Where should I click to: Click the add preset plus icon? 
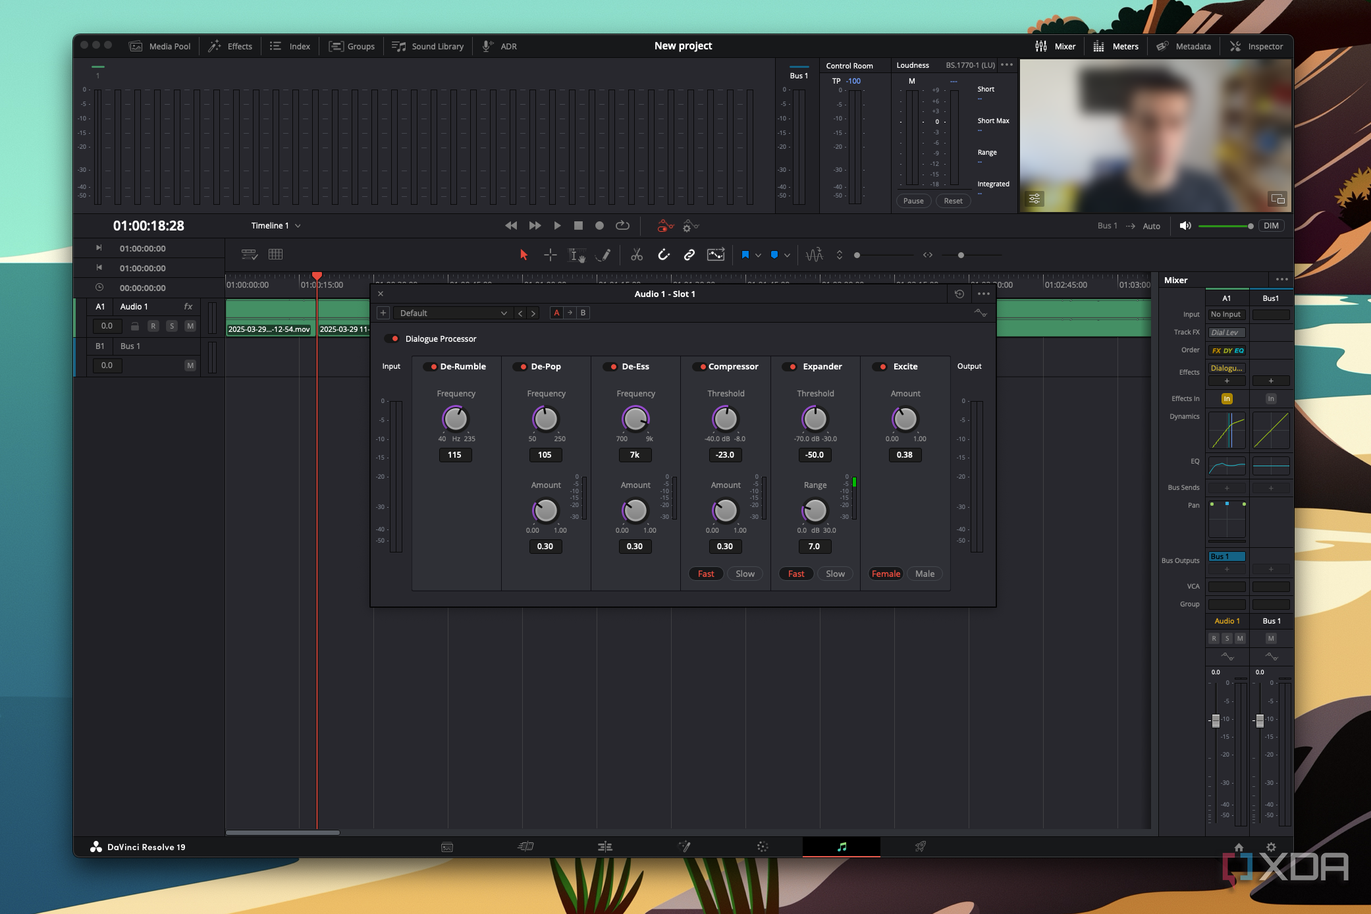383,313
